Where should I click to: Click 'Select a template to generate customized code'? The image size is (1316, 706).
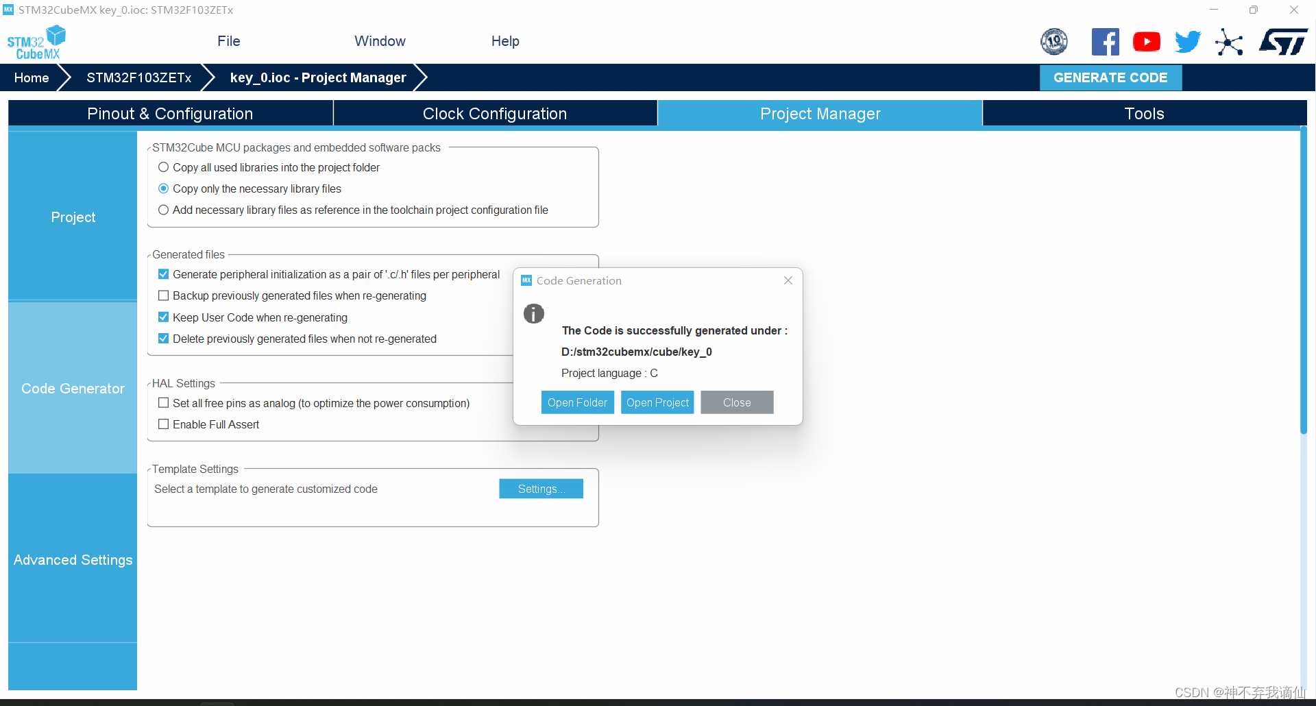pos(266,489)
